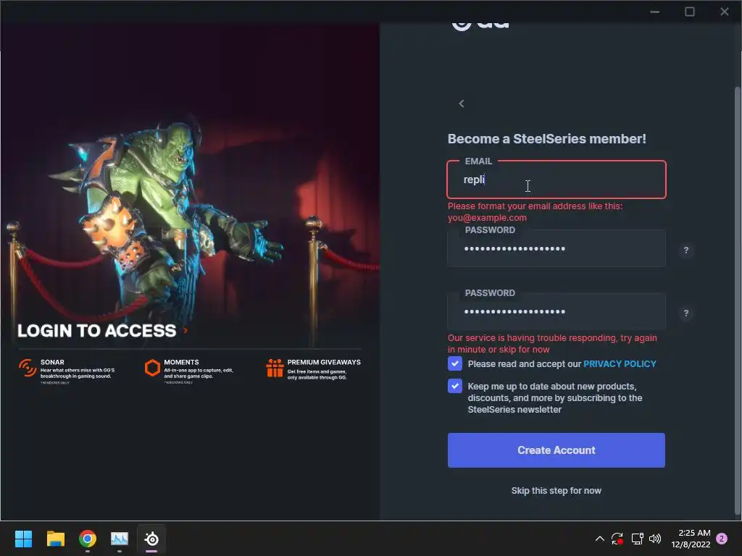
Task: Open the performance monitor app in the taskbar
Action: tap(120, 539)
